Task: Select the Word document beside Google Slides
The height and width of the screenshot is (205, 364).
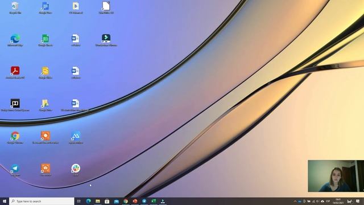Action: click(76, 72)
